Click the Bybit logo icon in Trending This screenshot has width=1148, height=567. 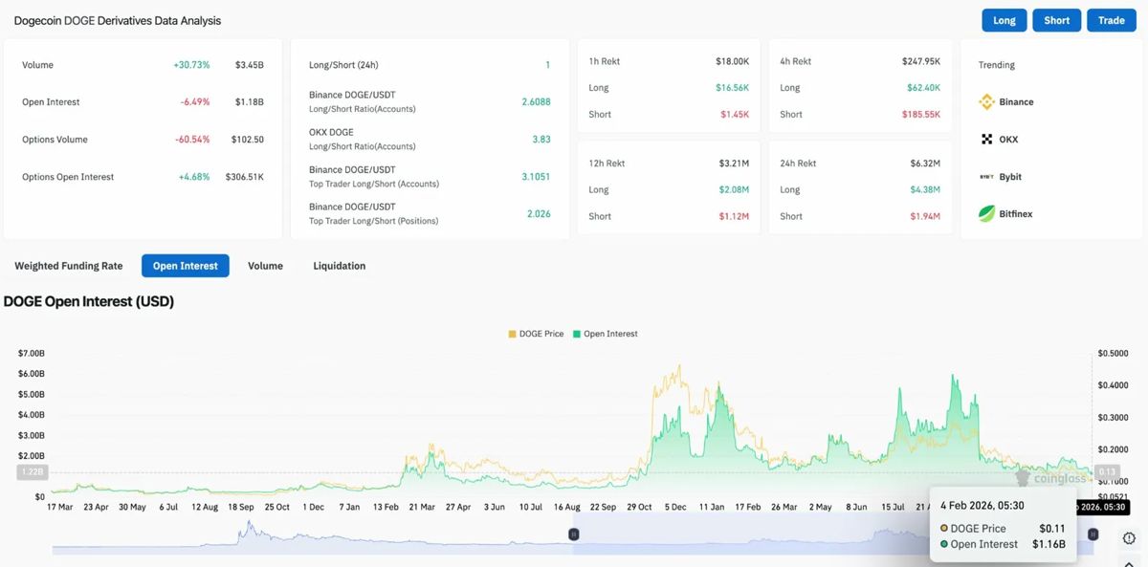986,177
